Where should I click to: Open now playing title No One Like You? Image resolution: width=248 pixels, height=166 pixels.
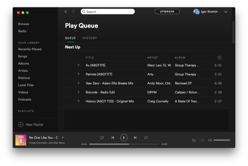pyautogui.click(x=43, y=138)
